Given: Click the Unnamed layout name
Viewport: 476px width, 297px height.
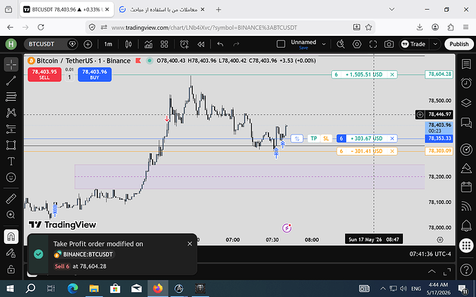Looking at the screenshot, I should (x=304, y=44).
